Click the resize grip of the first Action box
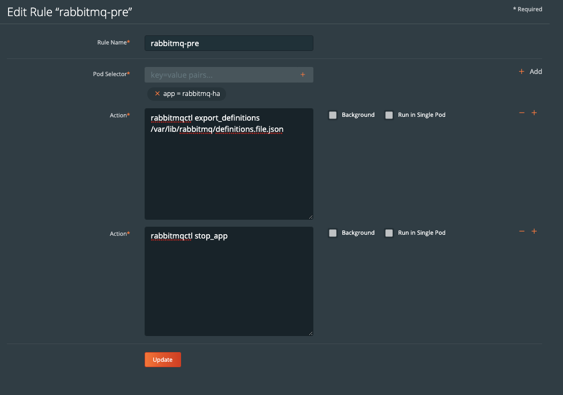The width and height of the screenshot is (563, 395). pos(311,217)
